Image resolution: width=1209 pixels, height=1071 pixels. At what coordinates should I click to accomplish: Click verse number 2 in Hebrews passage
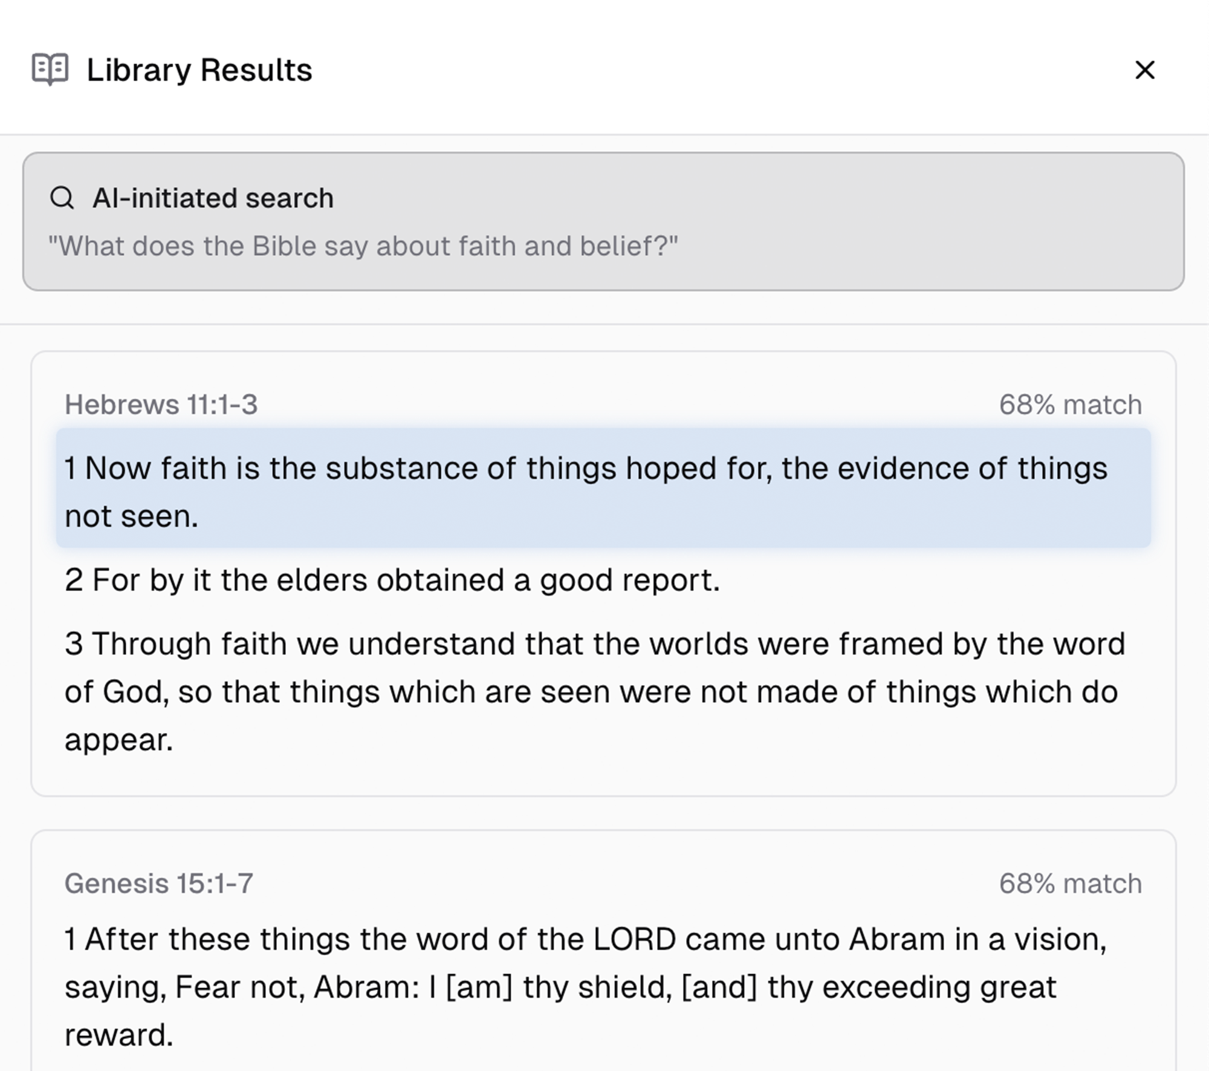click(73, 580)
